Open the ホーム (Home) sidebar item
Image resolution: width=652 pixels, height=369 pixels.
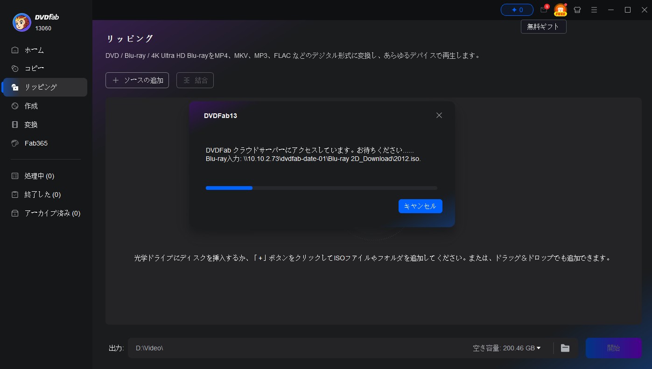45,50
